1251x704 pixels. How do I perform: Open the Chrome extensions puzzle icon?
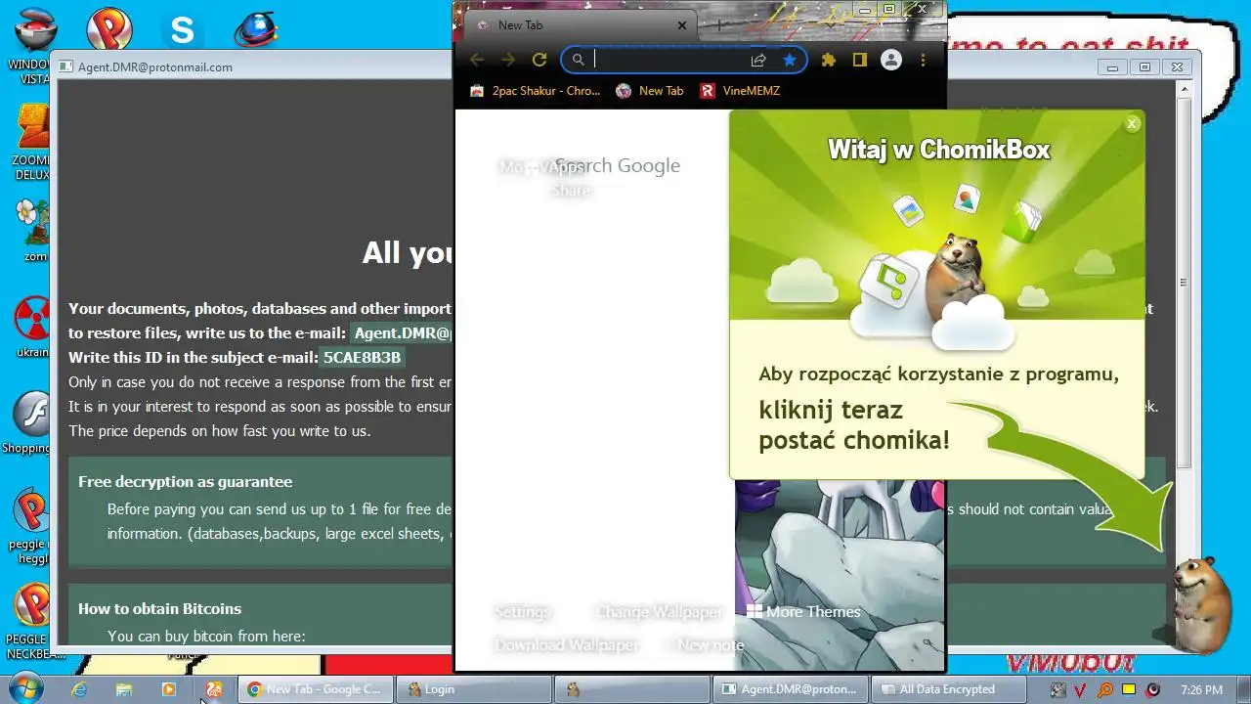[829, 60]
